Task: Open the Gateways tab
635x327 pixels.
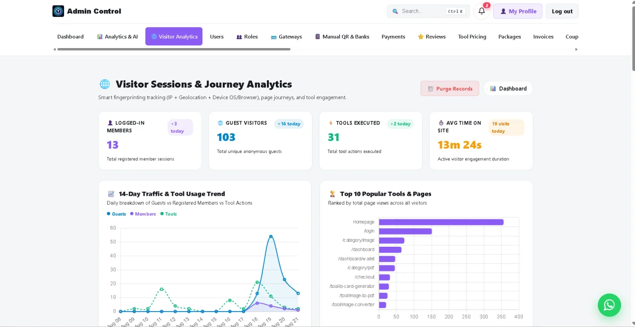Action: click(286, 37)
